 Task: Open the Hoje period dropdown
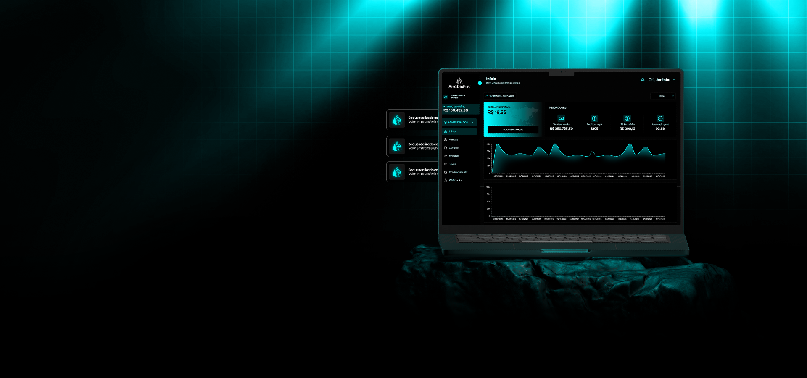click(663, 96)
